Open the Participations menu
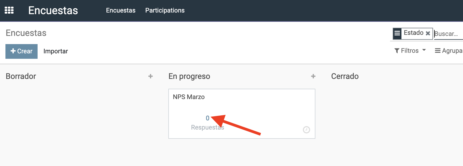This screenshot has width=463, height=166. (x=165, y=10)
